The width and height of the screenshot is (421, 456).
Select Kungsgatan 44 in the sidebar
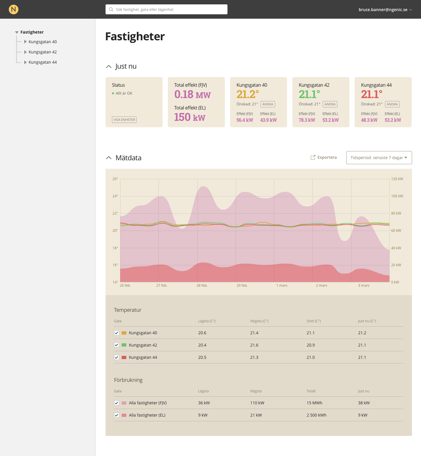point(43,62)
